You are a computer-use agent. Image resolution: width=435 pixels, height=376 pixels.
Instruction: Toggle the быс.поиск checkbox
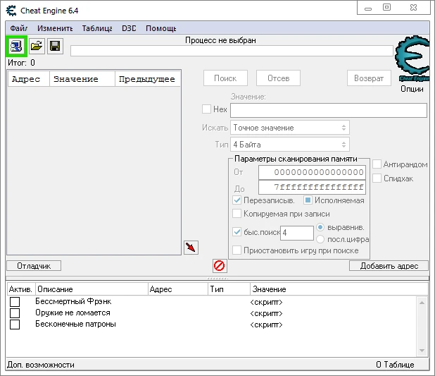click(237, 231)
